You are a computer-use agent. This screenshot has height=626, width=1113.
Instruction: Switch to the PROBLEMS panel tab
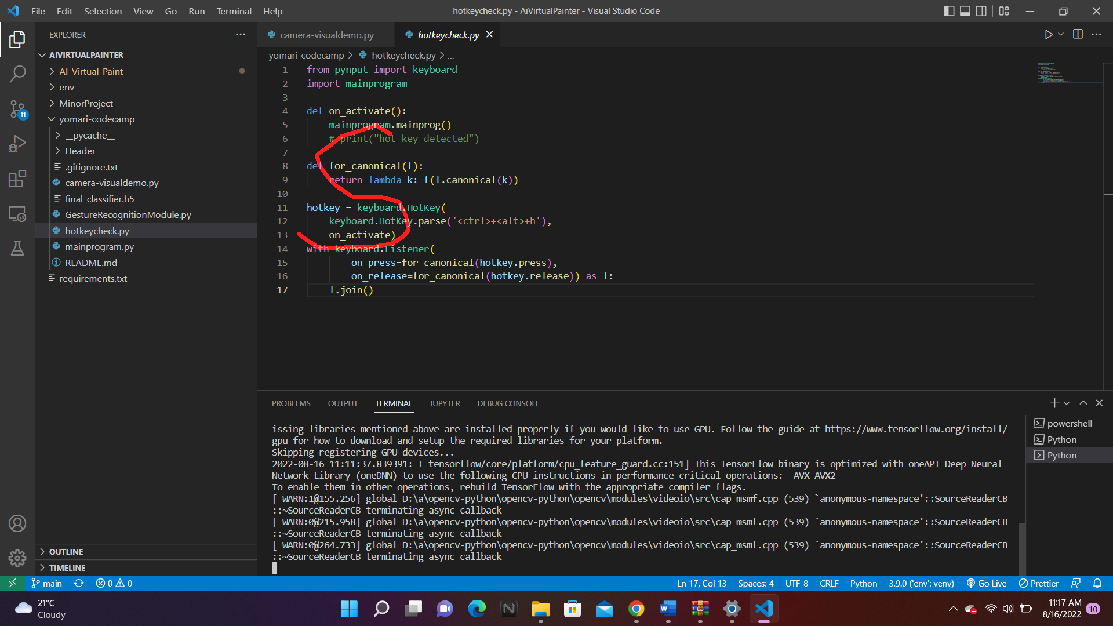291,403
